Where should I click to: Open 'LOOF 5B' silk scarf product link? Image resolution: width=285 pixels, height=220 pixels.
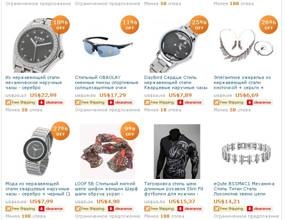(106, 189)
